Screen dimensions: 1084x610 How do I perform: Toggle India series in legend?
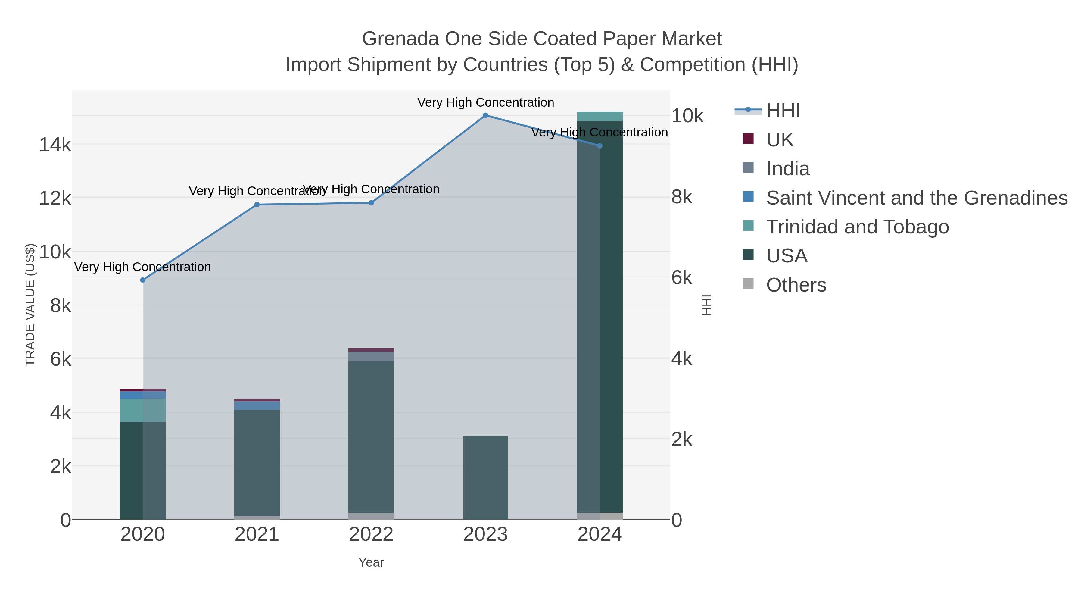(x=776, y=168)
